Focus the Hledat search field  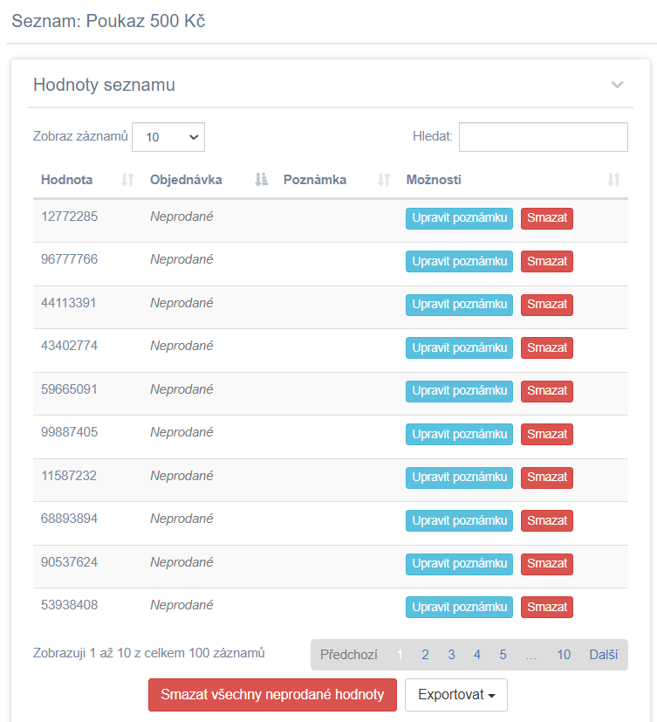(544, 137)
